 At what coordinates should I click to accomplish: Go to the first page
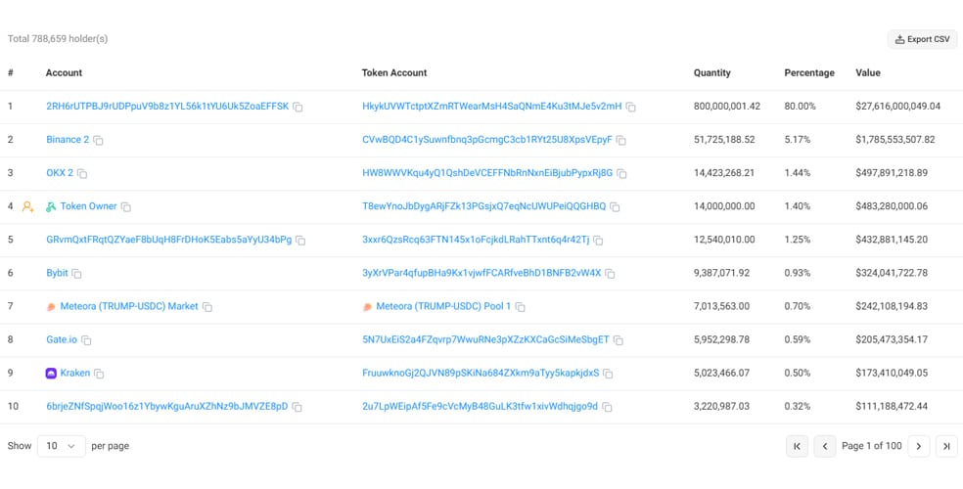[798, 446]
